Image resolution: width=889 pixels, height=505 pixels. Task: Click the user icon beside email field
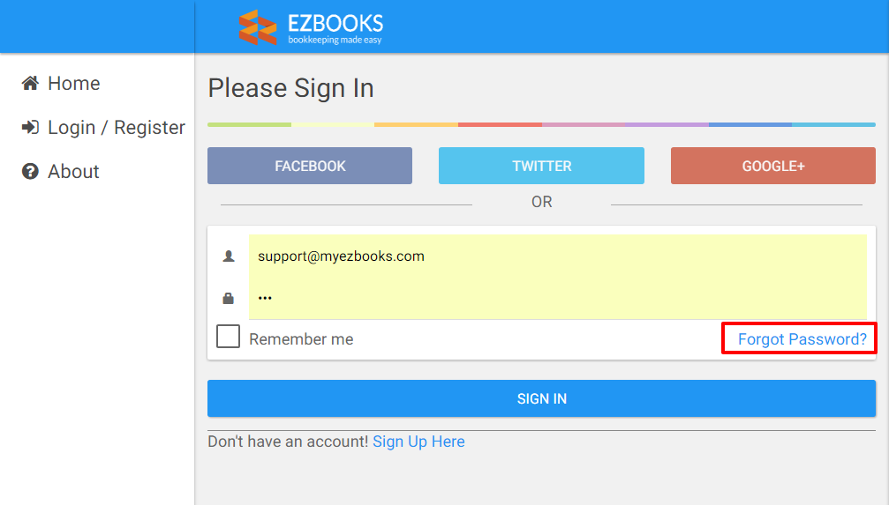pos(229,256)
